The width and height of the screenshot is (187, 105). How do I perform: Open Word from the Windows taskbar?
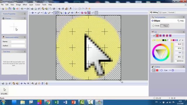[x=65, y=102]
